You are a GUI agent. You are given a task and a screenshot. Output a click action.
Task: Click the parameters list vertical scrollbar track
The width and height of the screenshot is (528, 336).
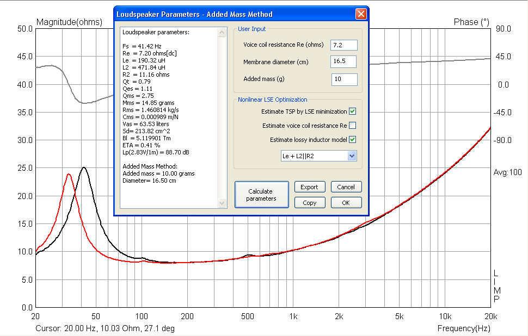coord(222,118)
